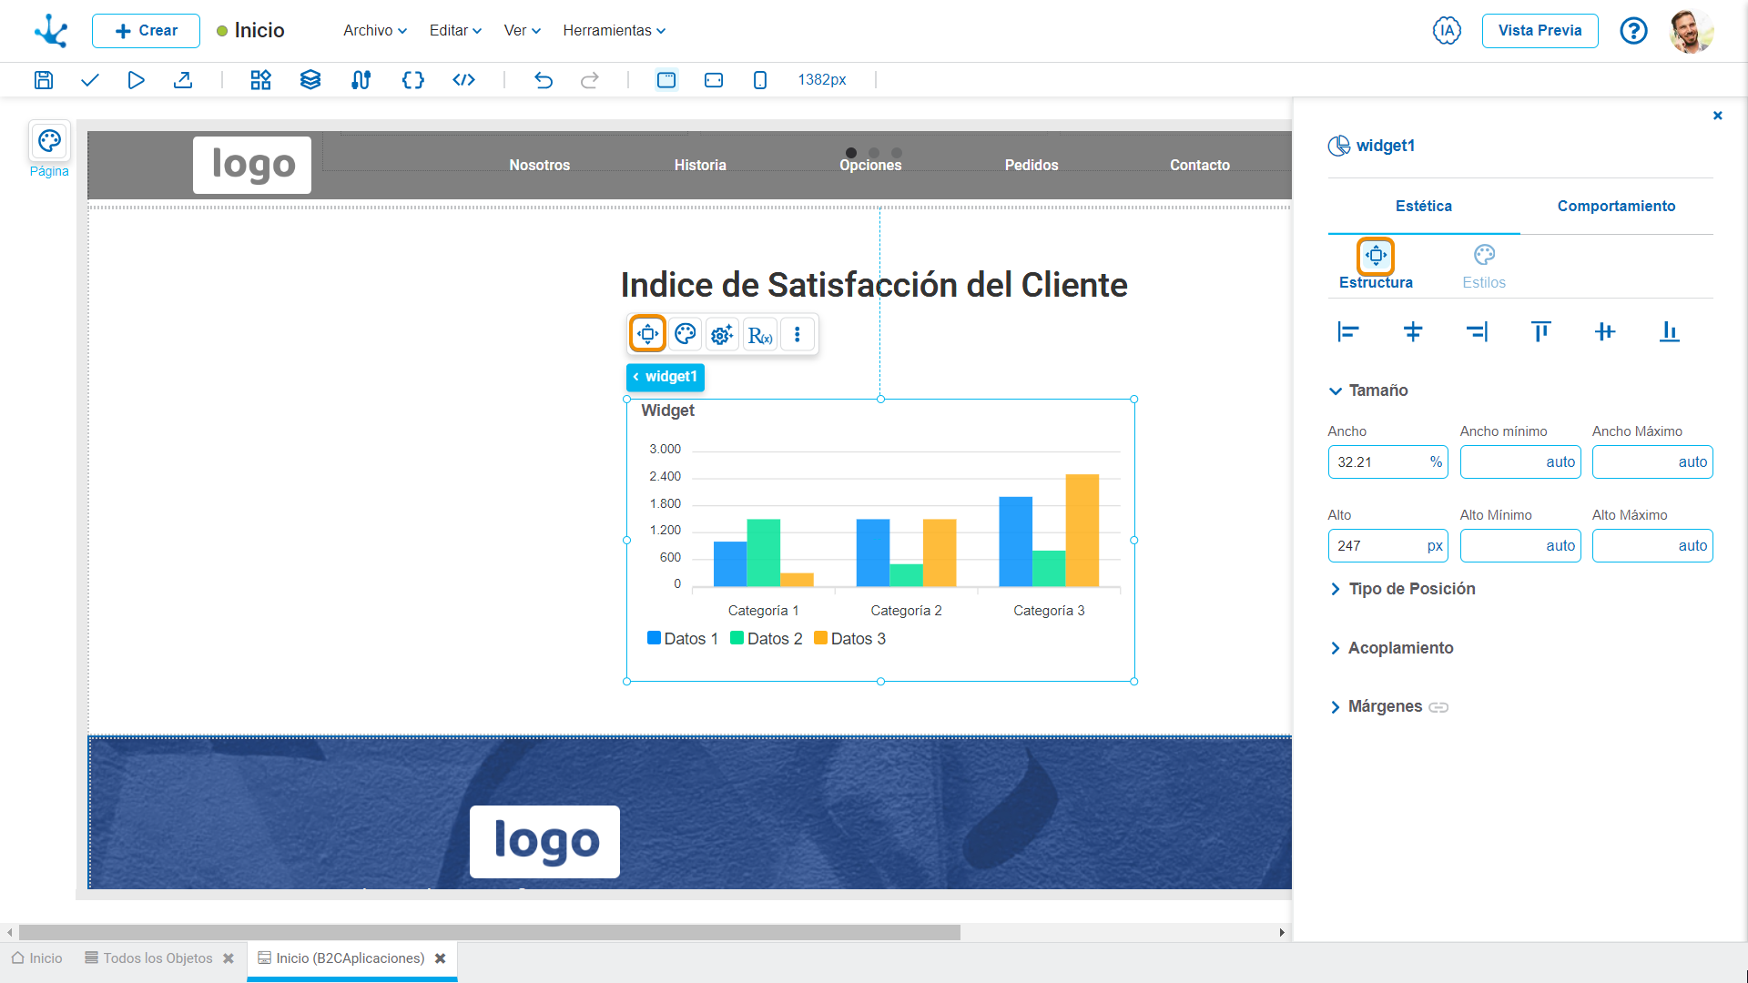Open widget settings gear icon
This screenshot has height=983, width=1748.
point(722,335)
